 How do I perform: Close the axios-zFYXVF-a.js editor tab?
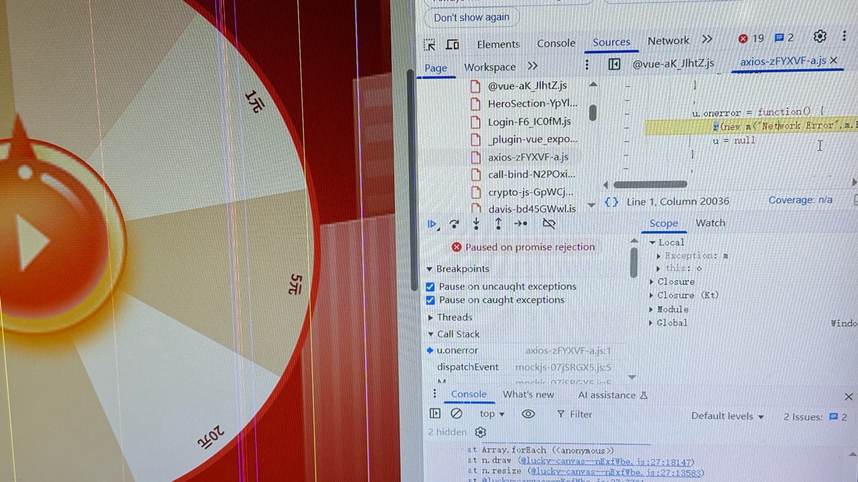834,60
